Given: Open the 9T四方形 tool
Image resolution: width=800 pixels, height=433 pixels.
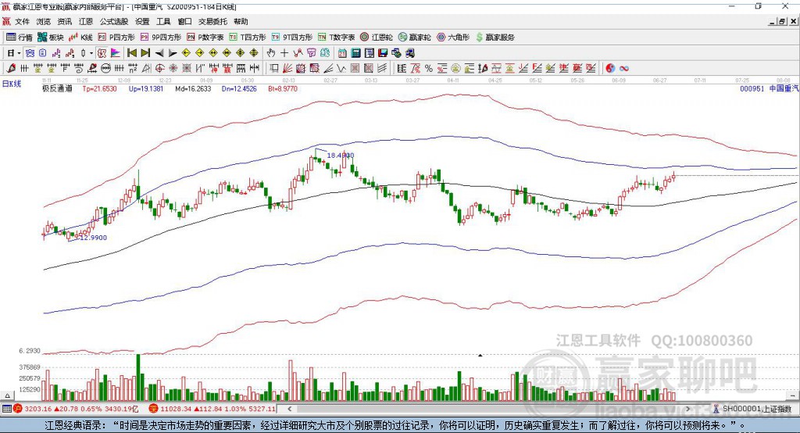Looking at the screenshot, I should coord(292,38).
